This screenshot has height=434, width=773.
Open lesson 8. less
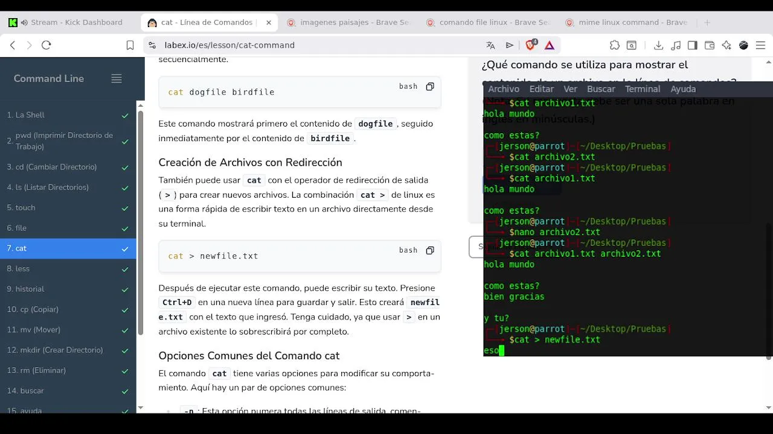point(68,269)
